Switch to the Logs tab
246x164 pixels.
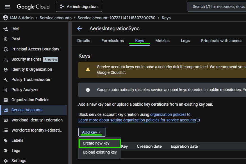pyautogui.click(x=185, y=41)
